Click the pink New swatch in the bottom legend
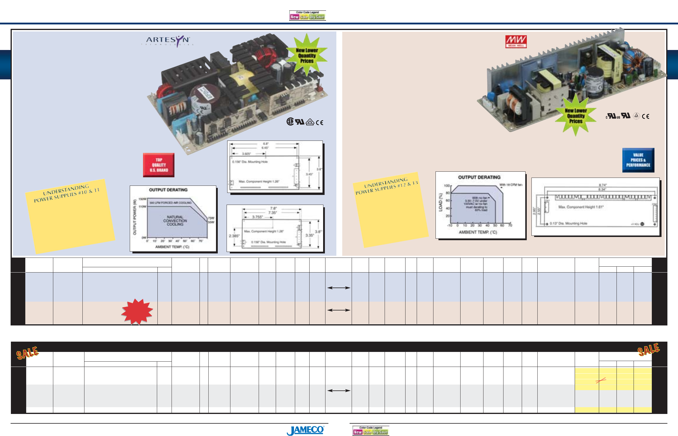The height and width of the screenshot is (436, 678). 358,432
